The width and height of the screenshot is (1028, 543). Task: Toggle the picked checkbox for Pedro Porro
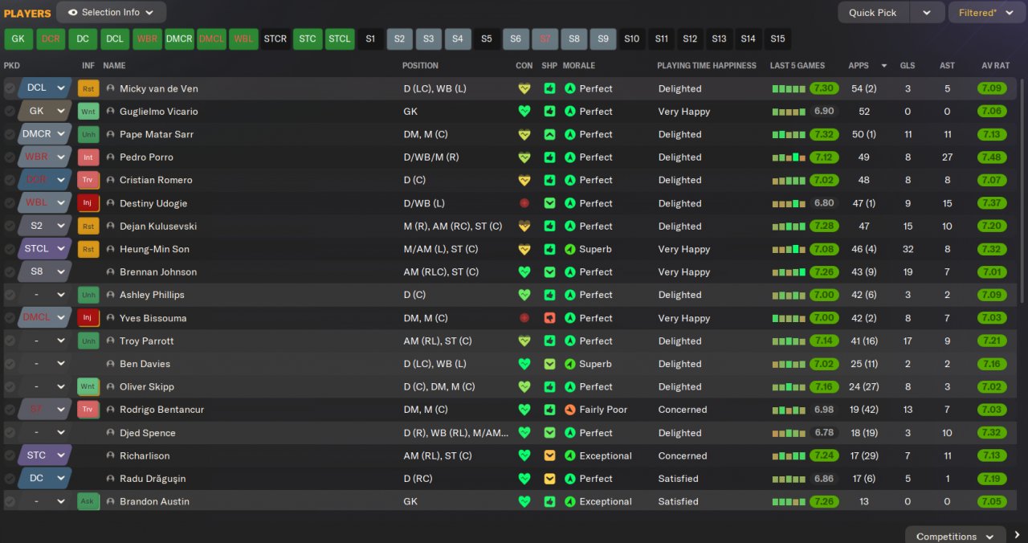(x=10, y=157)
